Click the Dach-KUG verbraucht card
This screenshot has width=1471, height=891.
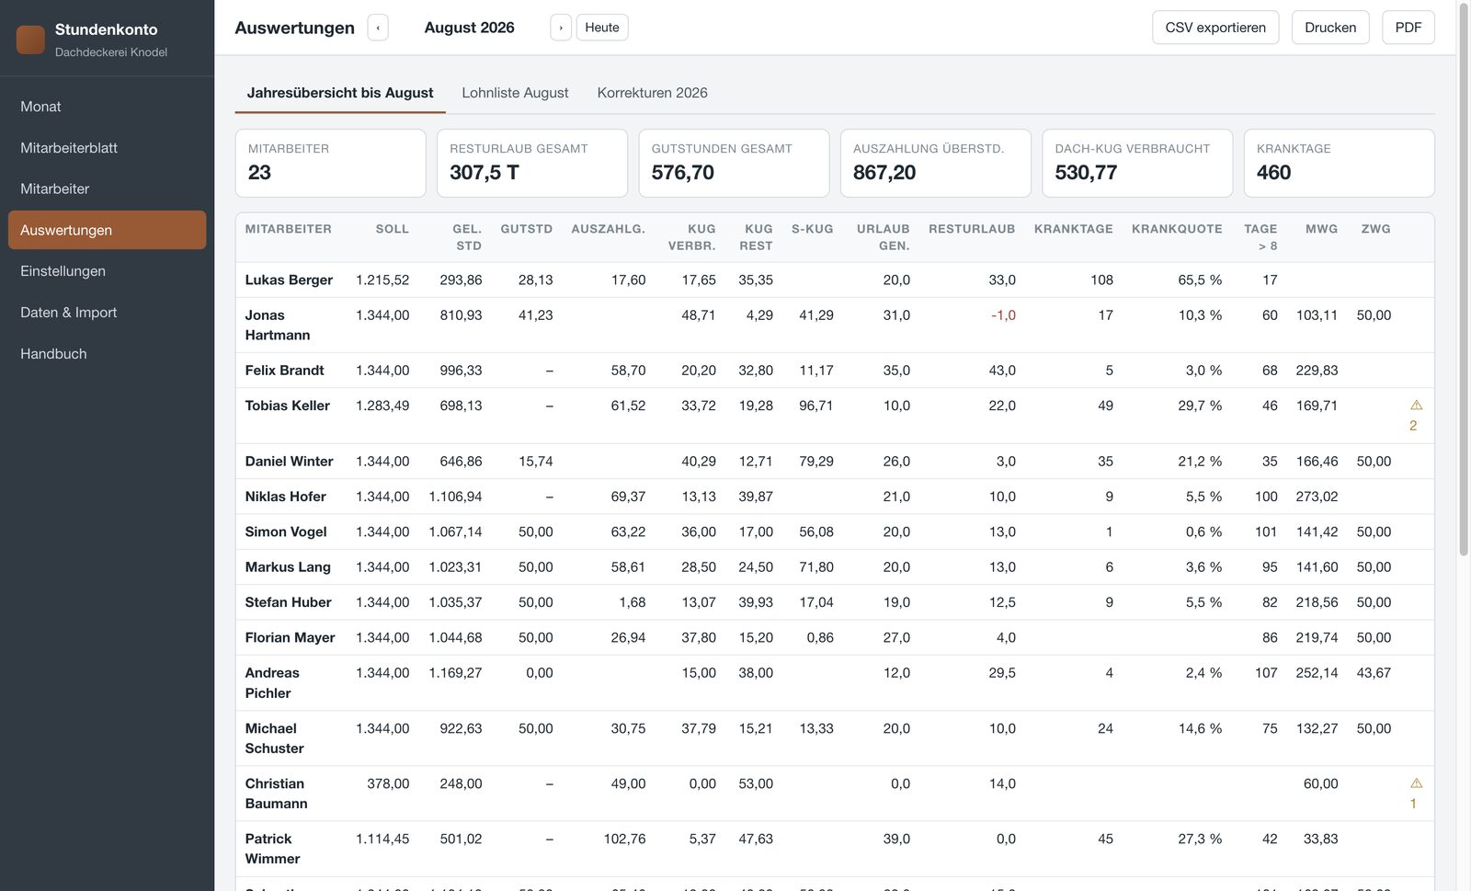click(x=1137, y=163)
